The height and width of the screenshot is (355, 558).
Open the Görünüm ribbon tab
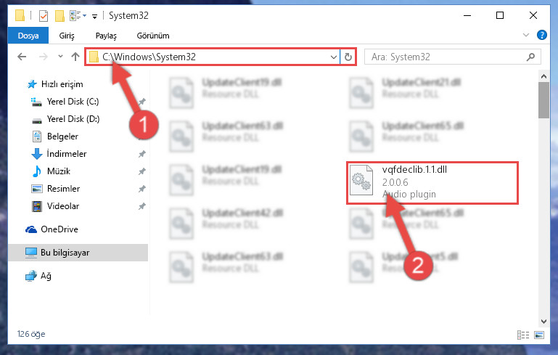tap(153, 36)
